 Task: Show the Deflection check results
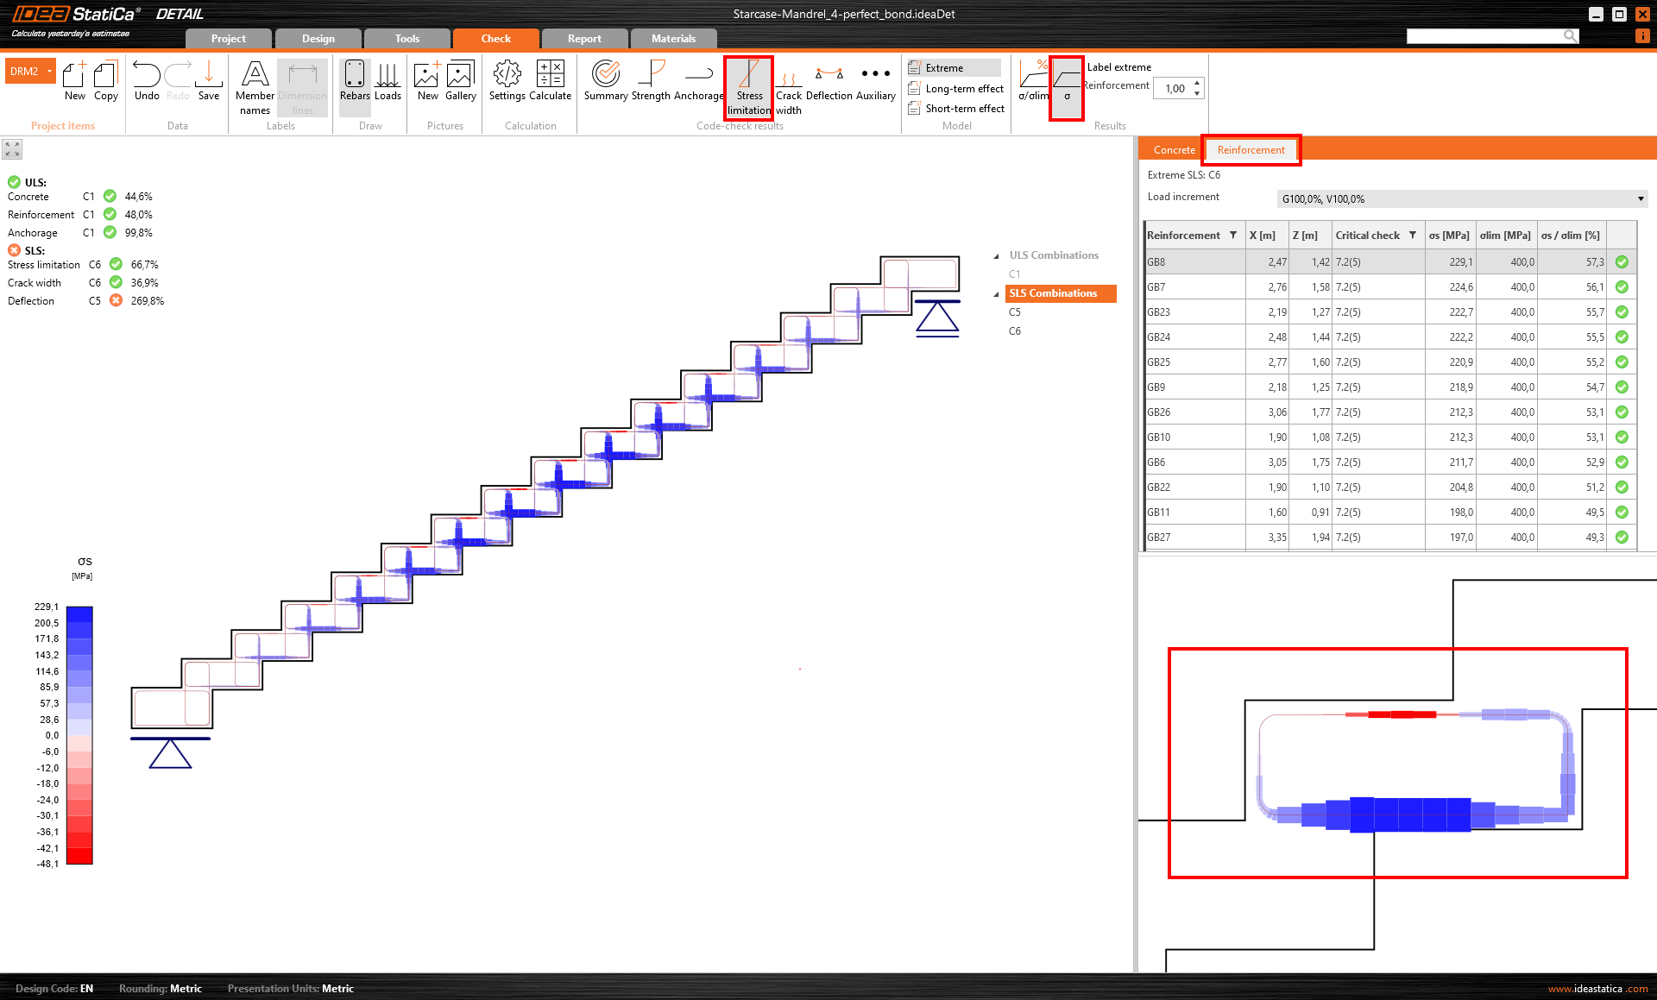coord(828,81)
